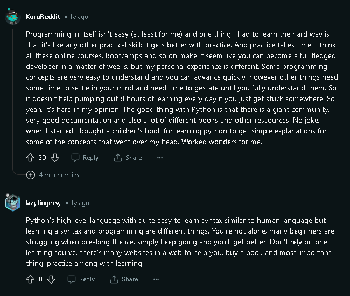Click the 1y ago timestamp on KuruReddit's comment
This screenshot has width=350, height=296.
[79, 17]
